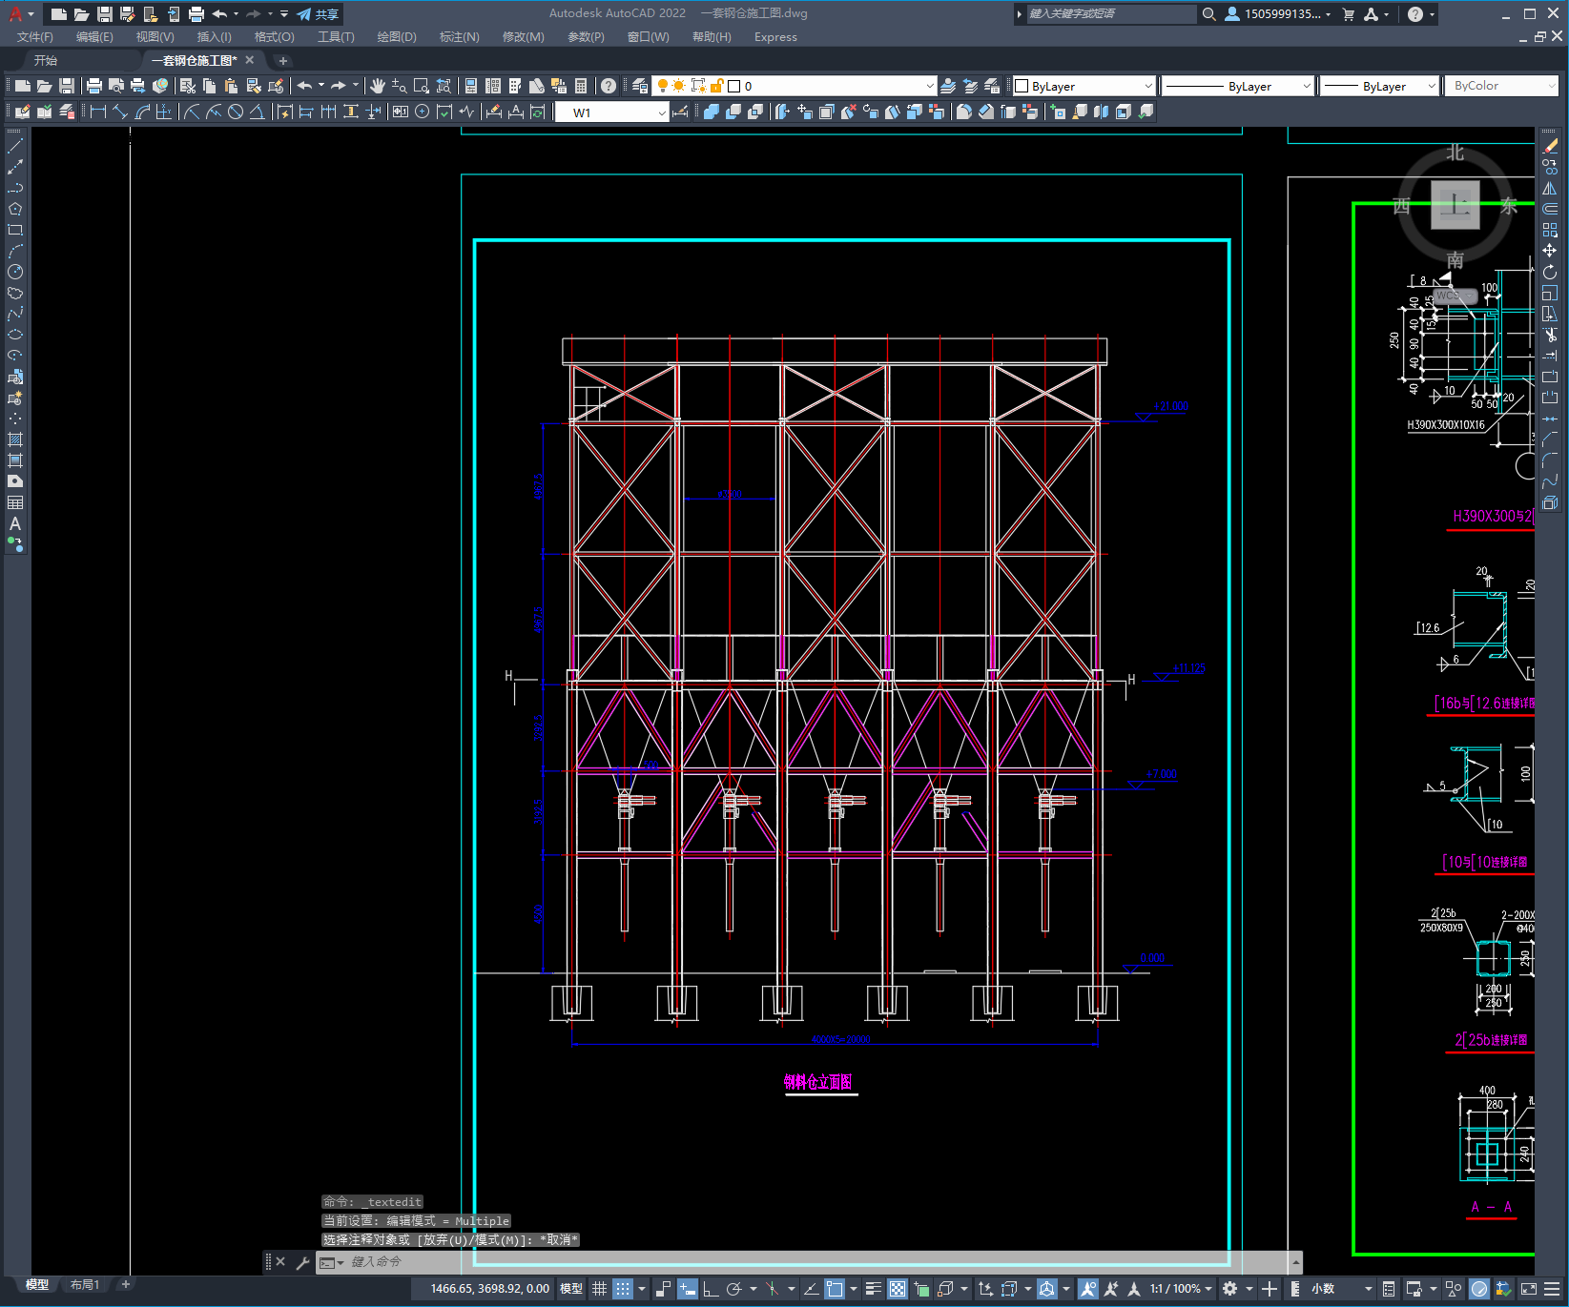
Task: Click the Undo arrow in the standard toolbar
Action: tap(304, 86)
